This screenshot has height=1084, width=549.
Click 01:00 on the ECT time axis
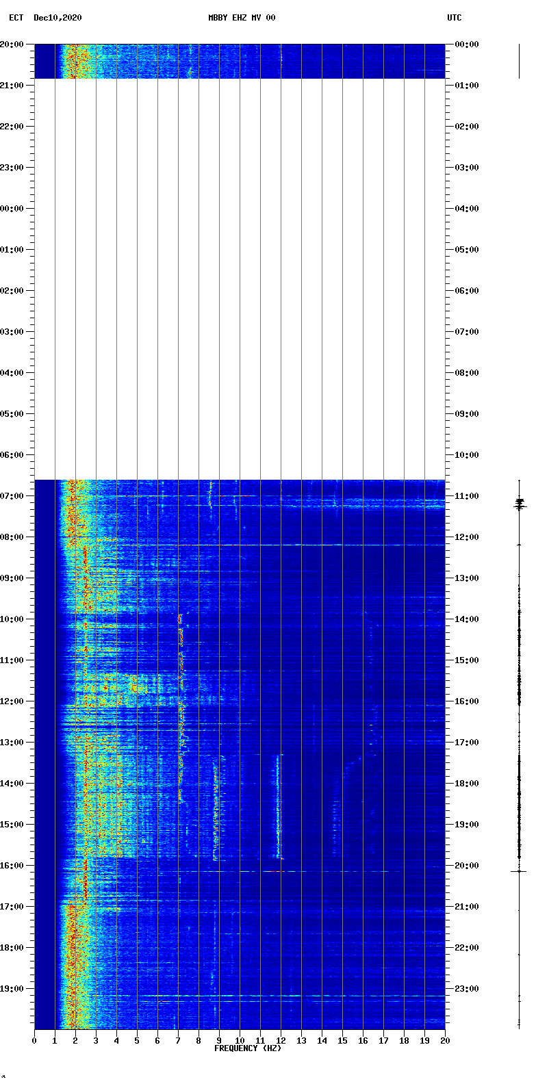tap(12, 250)
